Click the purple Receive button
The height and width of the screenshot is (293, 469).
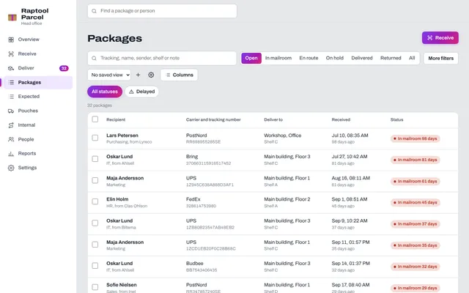[x=440, y=38]
